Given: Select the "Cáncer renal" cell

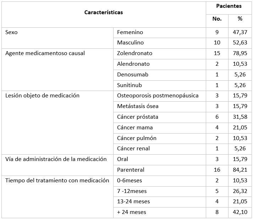Looking at the screenshot, I should [133, 149].
